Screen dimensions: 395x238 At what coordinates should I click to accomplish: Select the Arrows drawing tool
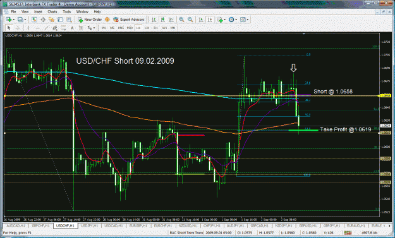click(90, 28)
